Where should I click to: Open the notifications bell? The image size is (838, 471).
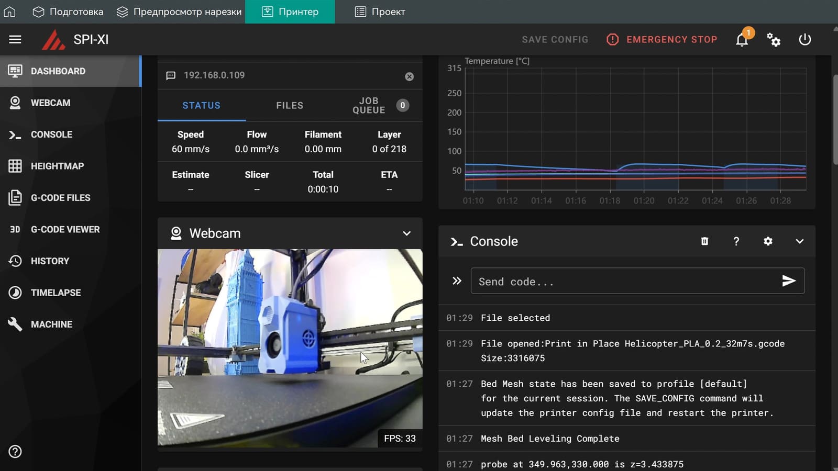pos(742,40)
